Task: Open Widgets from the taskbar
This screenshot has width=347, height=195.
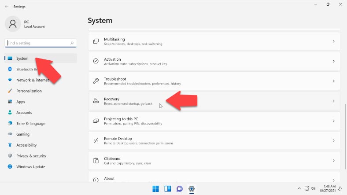Action: coord(167,189)
